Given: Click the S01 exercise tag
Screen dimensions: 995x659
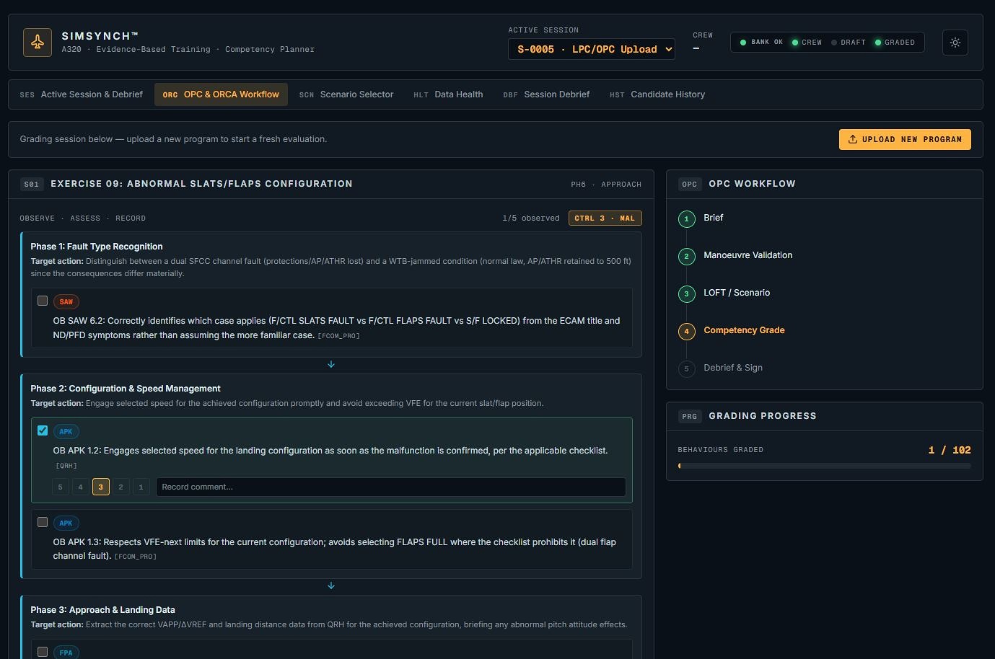Looking at the screenshot, I should pyautogui.click(x=31, y=184).
